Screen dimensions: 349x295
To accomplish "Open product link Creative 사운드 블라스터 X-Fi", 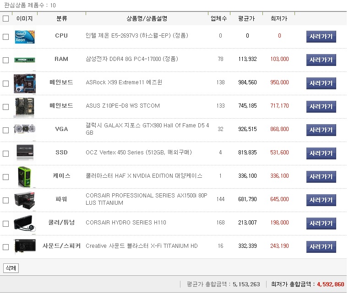I will [142, 246].
